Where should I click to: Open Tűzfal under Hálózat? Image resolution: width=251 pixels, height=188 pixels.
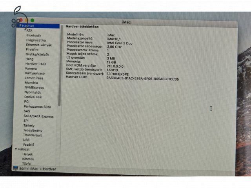click(x=27, y=164)
